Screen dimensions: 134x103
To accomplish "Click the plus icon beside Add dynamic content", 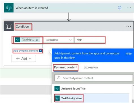I will 40,51.
